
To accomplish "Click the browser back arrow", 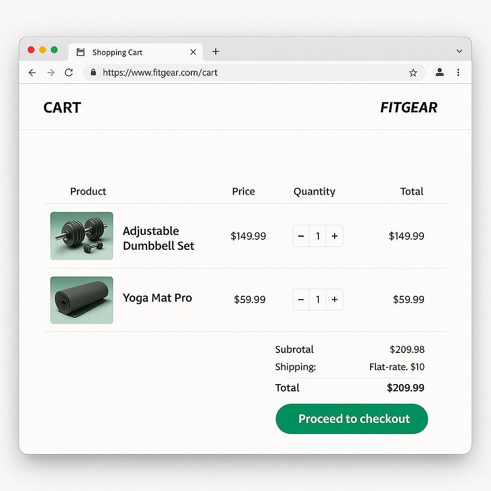I will click(x=32, y=73).
